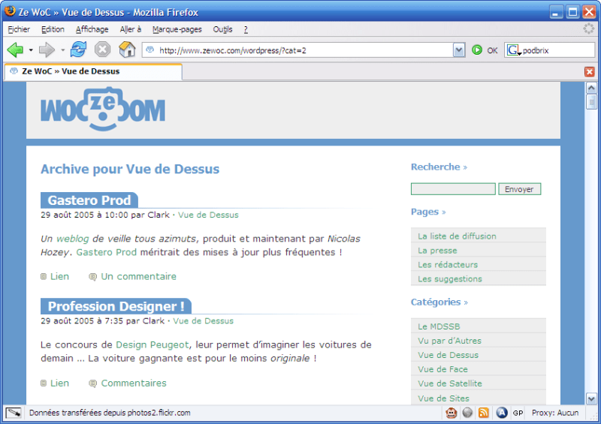601x424 pixels.
Task: Click the green Back arrow button
Action: [15, 50]
